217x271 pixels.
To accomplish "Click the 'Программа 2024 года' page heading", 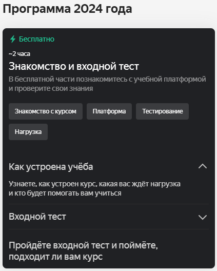I will click(68, 9).
